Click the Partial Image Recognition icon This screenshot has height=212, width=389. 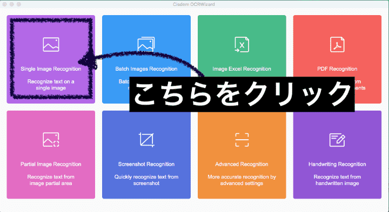[x=51, y=140]
